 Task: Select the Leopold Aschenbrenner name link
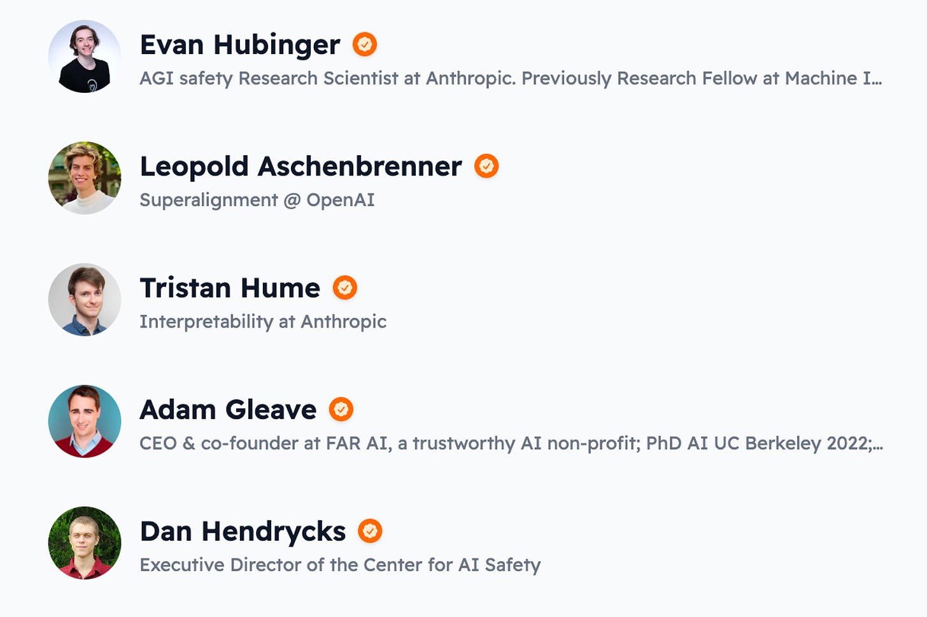301,167
